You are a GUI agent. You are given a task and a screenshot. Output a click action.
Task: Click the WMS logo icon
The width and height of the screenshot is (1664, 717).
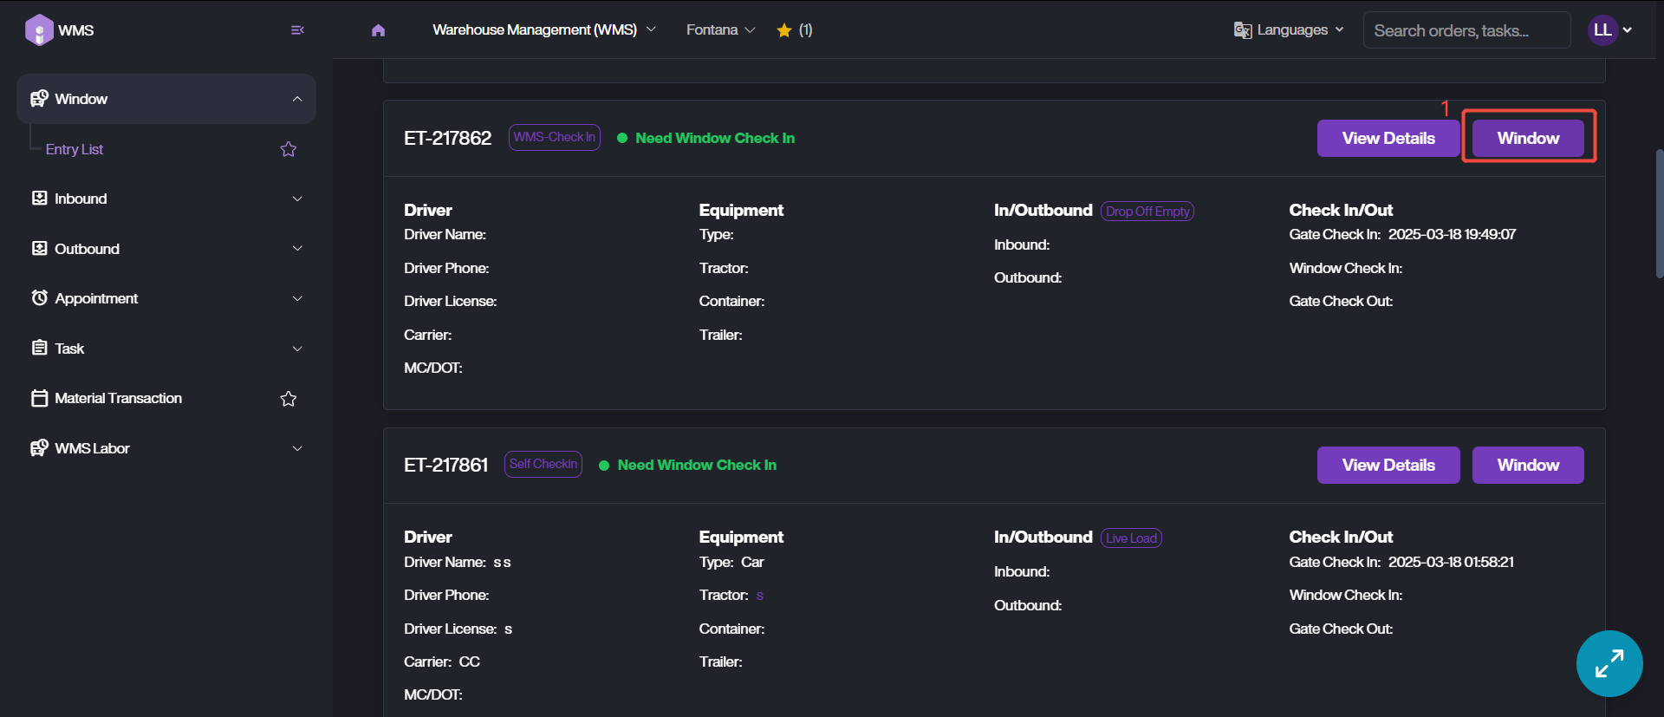click(x=39, y=30)
